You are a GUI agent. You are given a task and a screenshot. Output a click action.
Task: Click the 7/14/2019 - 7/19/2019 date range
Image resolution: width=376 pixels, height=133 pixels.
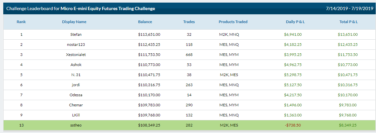[348, 8]
